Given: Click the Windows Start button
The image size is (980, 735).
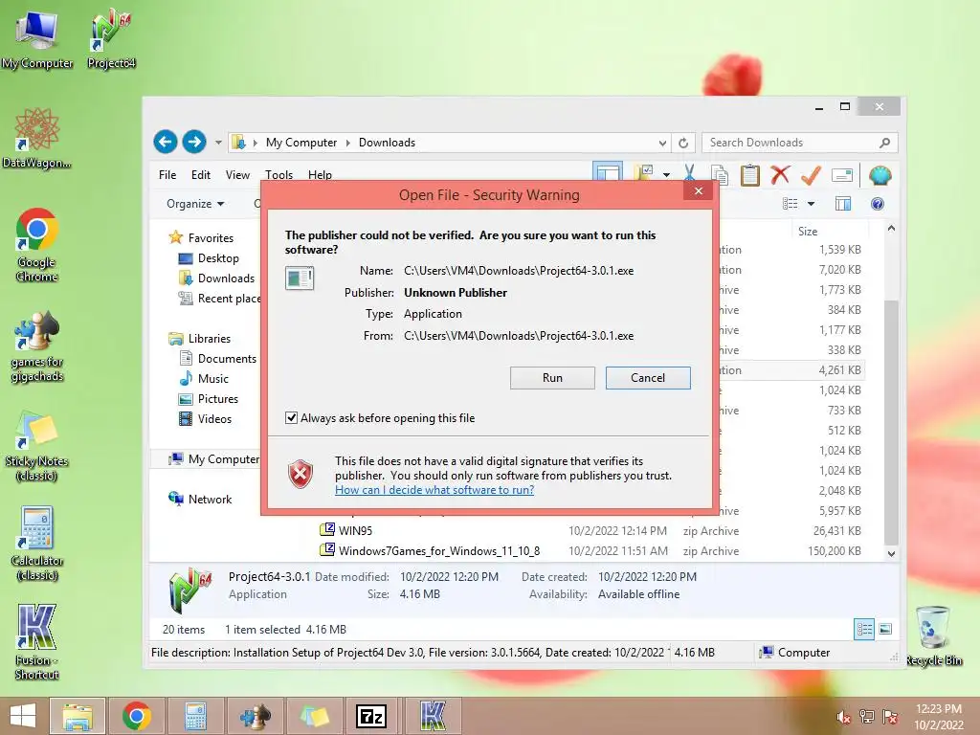Looking at the screenshot, I should click(23, 716).
